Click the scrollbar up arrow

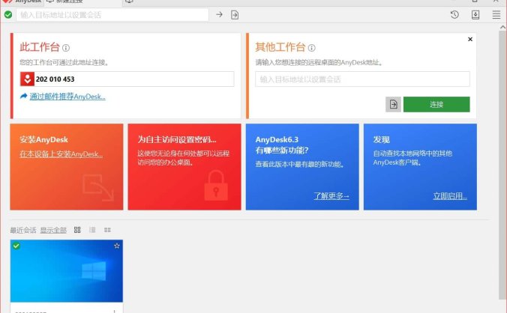pos(502,28)
